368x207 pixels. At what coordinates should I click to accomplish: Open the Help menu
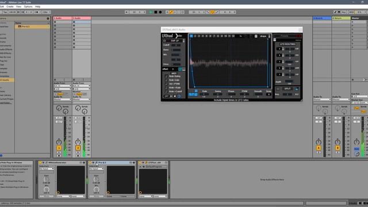click(x=37, y=6)
